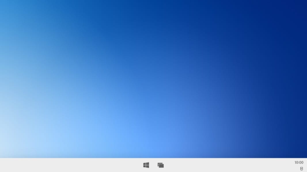The height and width of the screenshot is (172, 307).
Task: Select the time display reading 10:00
Action: [299, 163]
